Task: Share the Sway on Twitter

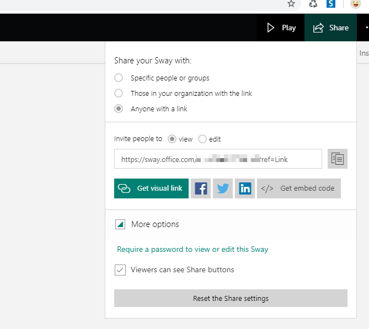Action: click(x=223, y=188)
